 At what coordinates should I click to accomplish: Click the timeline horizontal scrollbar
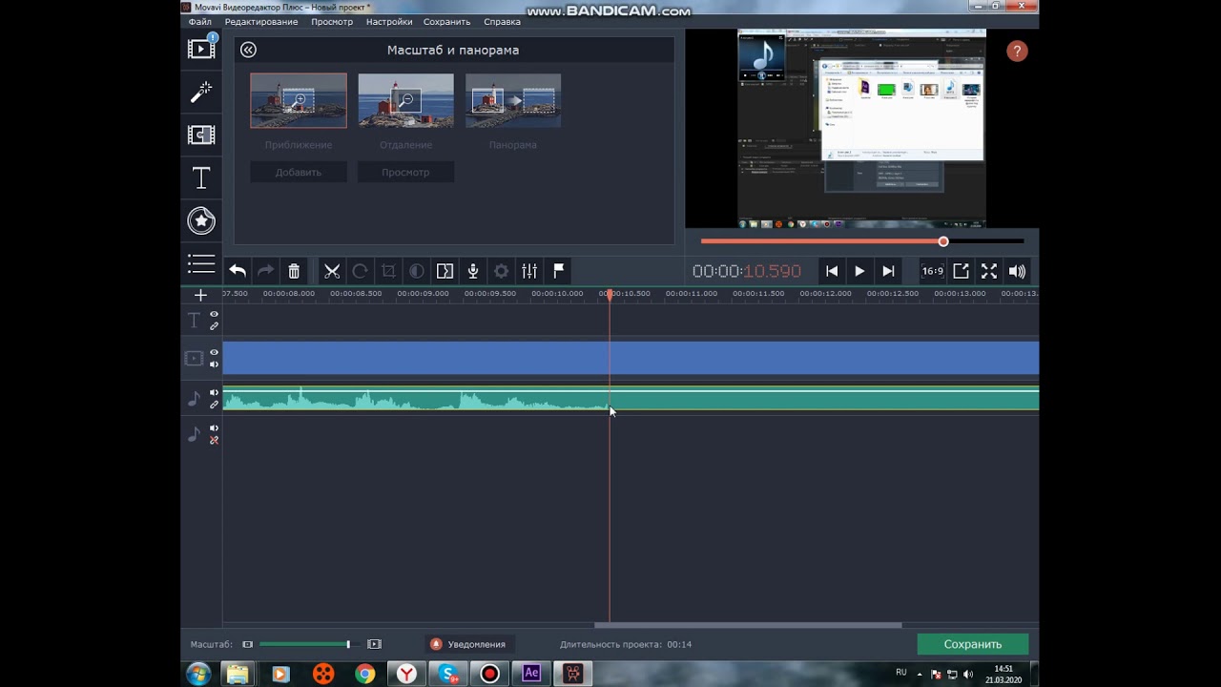[x=748, y=625]
